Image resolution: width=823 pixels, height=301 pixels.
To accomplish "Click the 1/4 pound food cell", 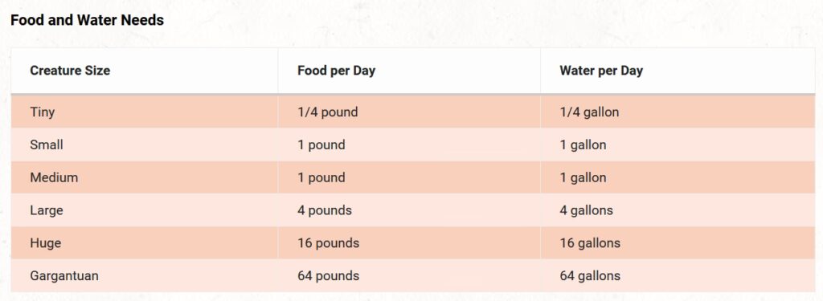I will (x=409, y=112).
